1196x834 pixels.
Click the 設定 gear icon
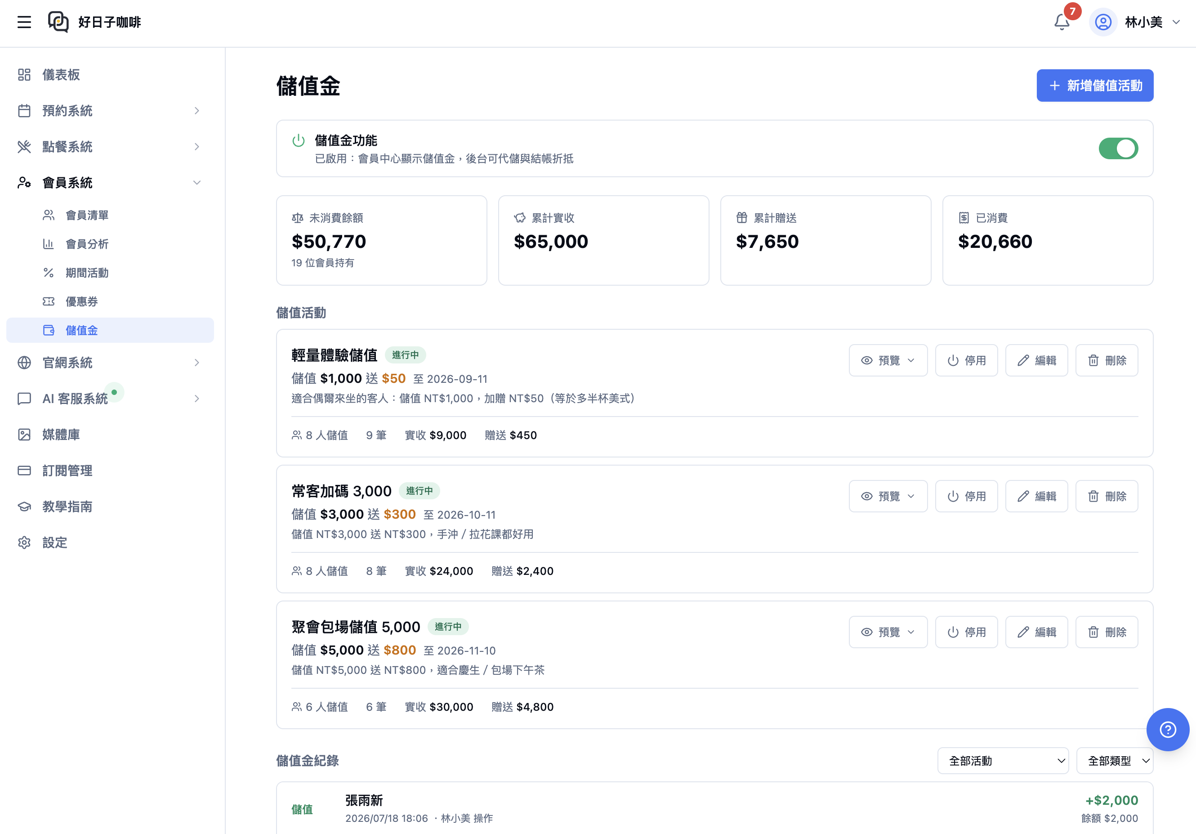pos(24,542)
